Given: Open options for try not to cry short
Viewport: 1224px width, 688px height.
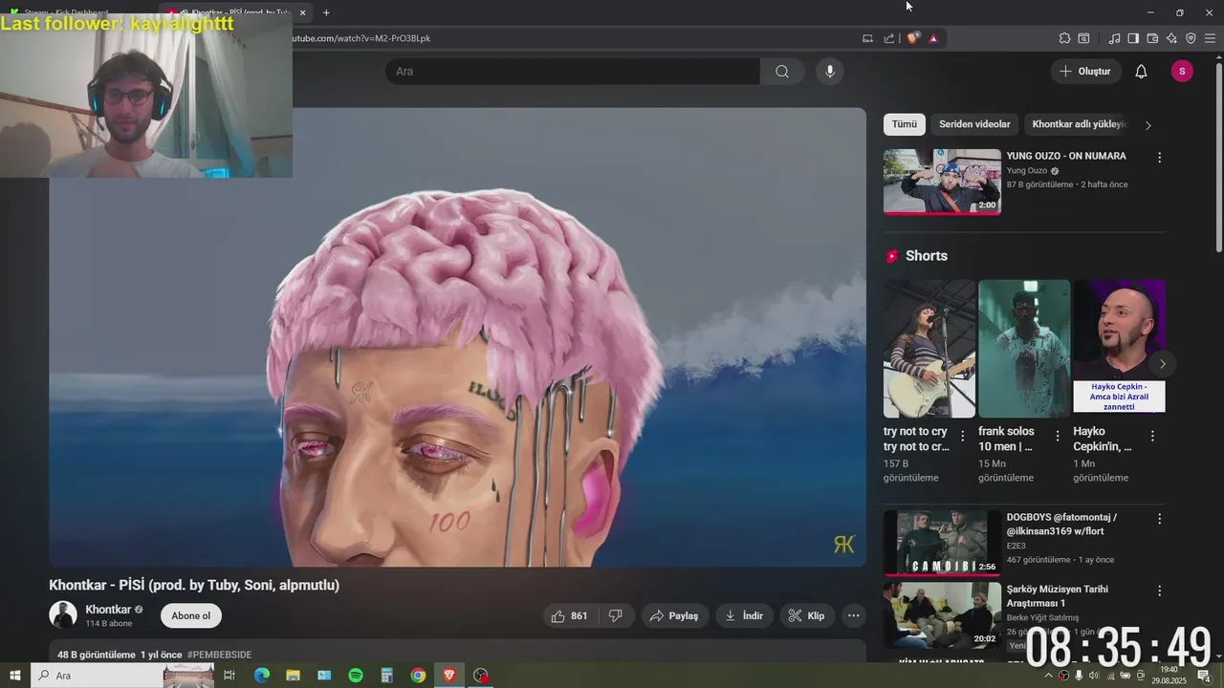Looking at the screenshot, I should click(962, 436).
